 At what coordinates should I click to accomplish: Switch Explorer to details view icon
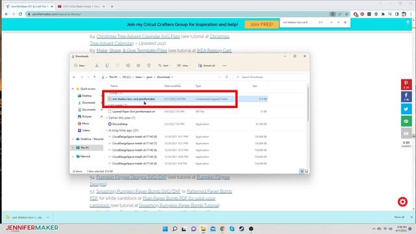[302, 172]
